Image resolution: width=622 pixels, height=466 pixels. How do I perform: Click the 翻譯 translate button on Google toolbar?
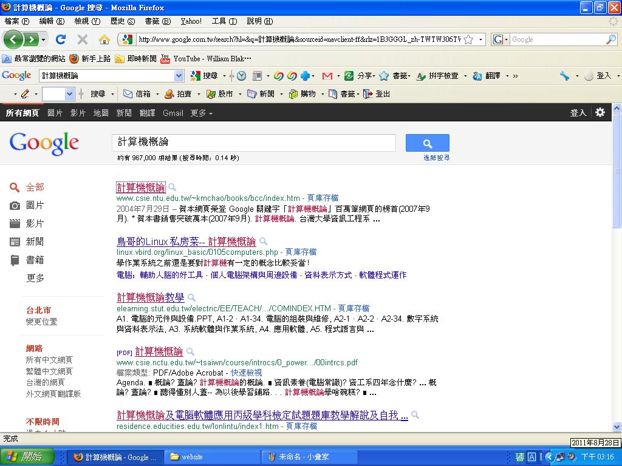point(487,76)
